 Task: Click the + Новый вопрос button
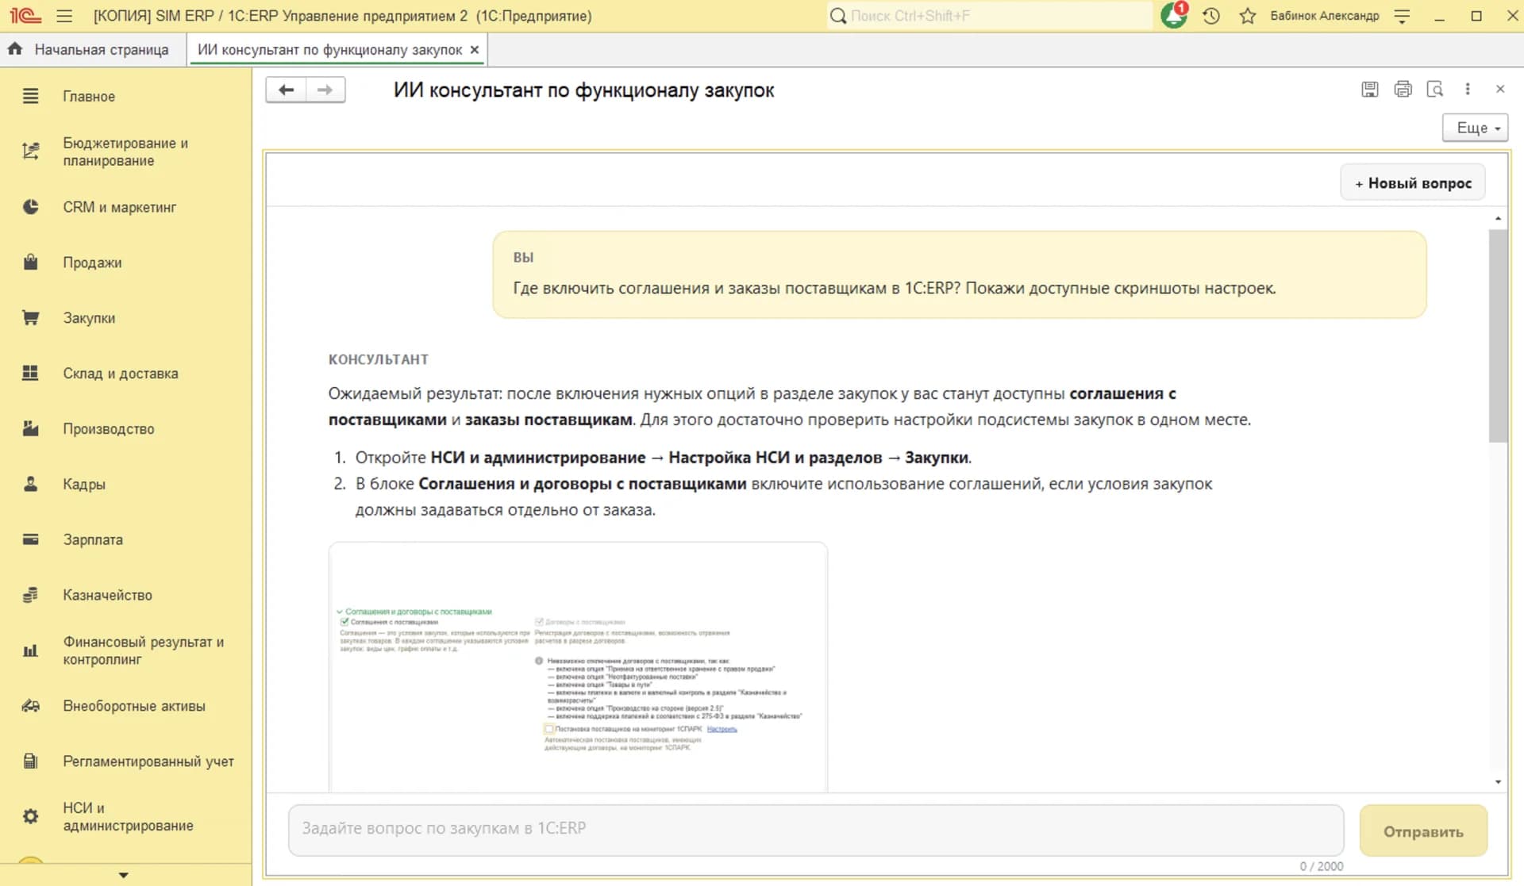click(1413, 183)
